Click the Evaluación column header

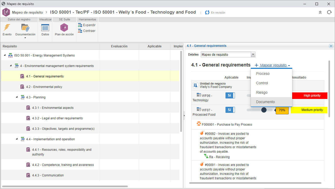(x=119, y=46)
